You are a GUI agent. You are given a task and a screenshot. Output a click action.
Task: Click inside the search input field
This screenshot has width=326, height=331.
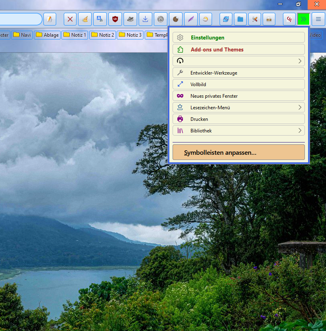coord(21,19)
